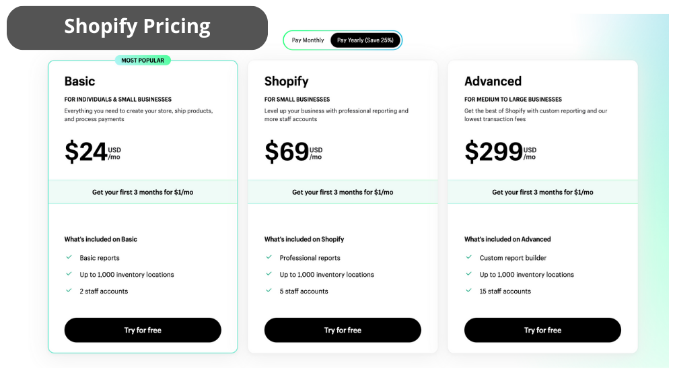Click checkmark beside Custom report builder
Viewport: 673px width, 377px height.
tap(468, 257)
